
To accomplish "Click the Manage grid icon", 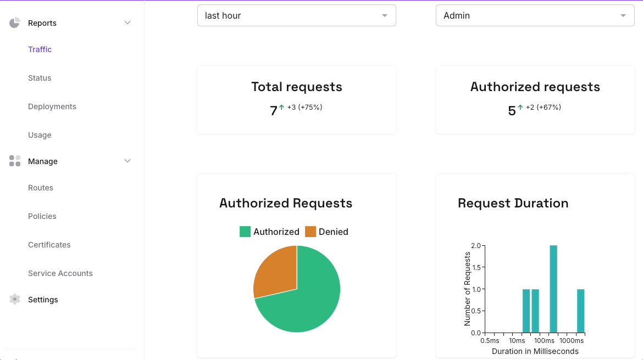I will click(x=14, y=161).
